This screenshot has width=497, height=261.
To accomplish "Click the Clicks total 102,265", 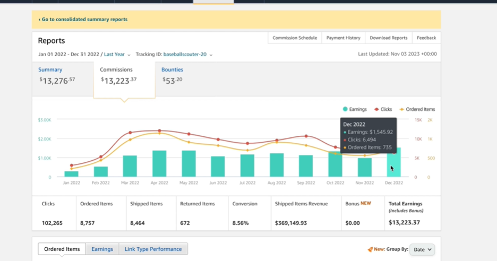I will coord(52,223).
